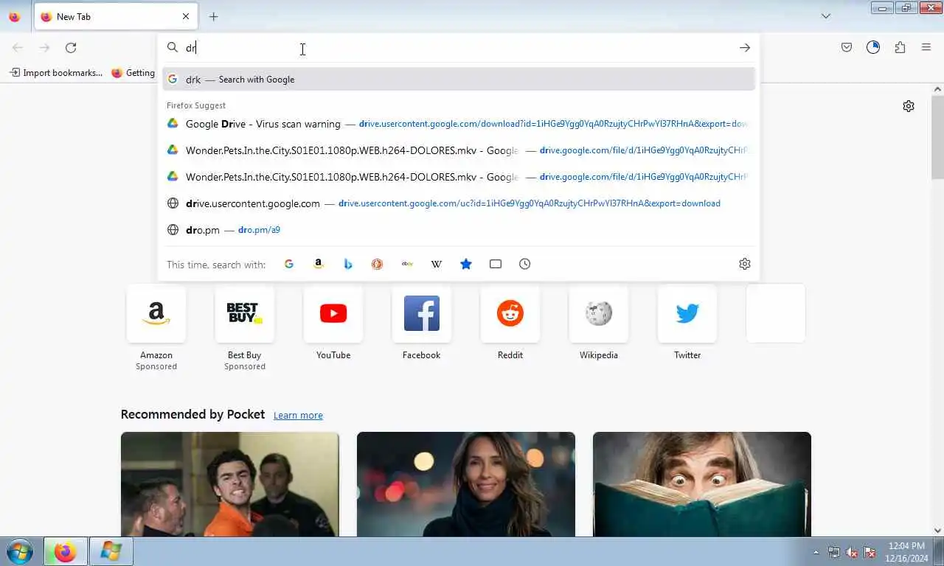
Task: Open the Learn more Pocket link
Action: pyautogui.click(x=298, y=416)
